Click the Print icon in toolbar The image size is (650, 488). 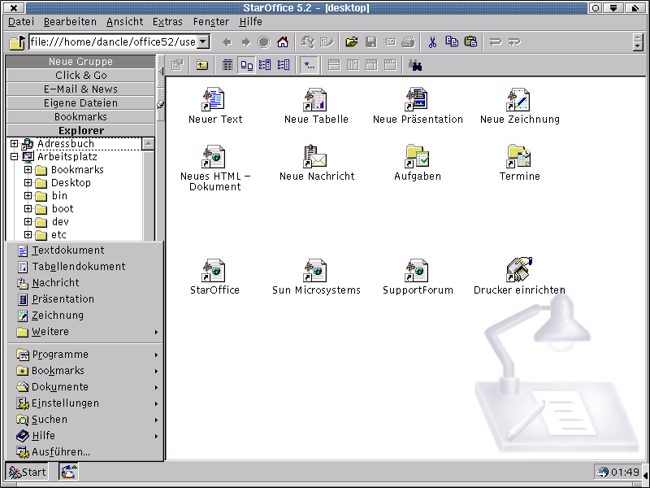pyautogui.click(x=409, y=42)
